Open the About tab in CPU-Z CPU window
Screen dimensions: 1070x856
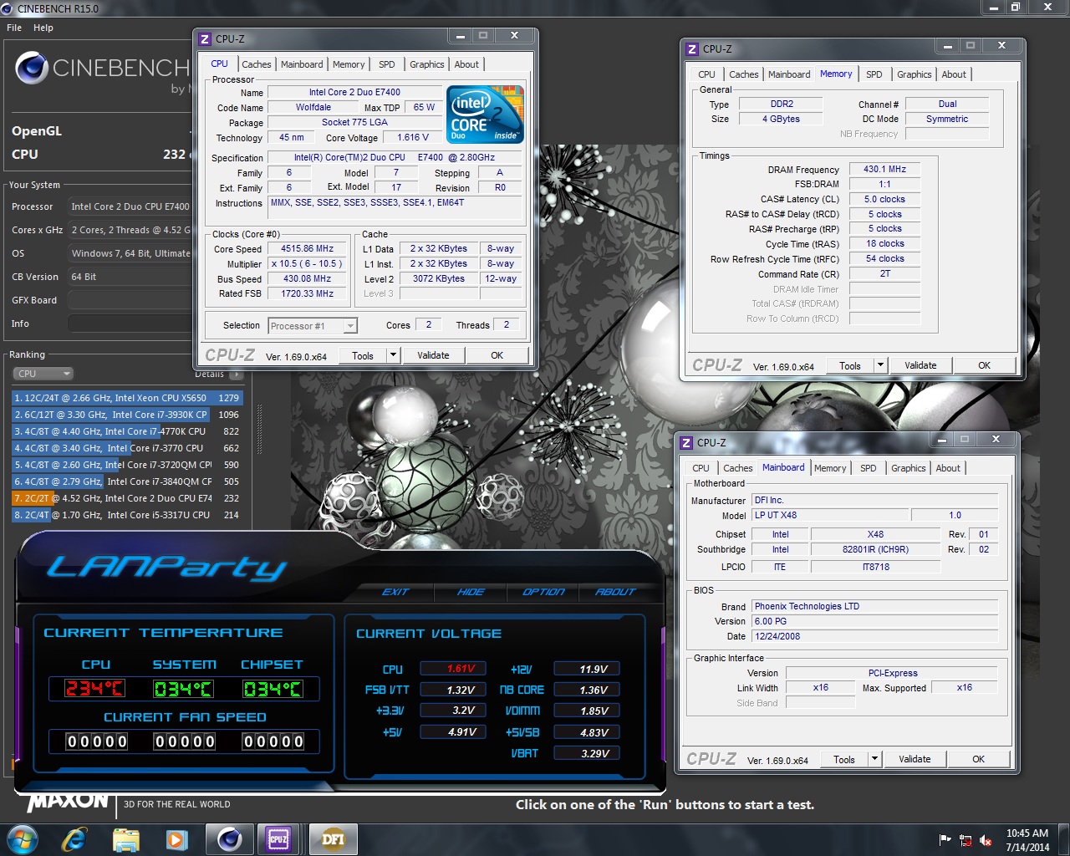click(466, 64)
